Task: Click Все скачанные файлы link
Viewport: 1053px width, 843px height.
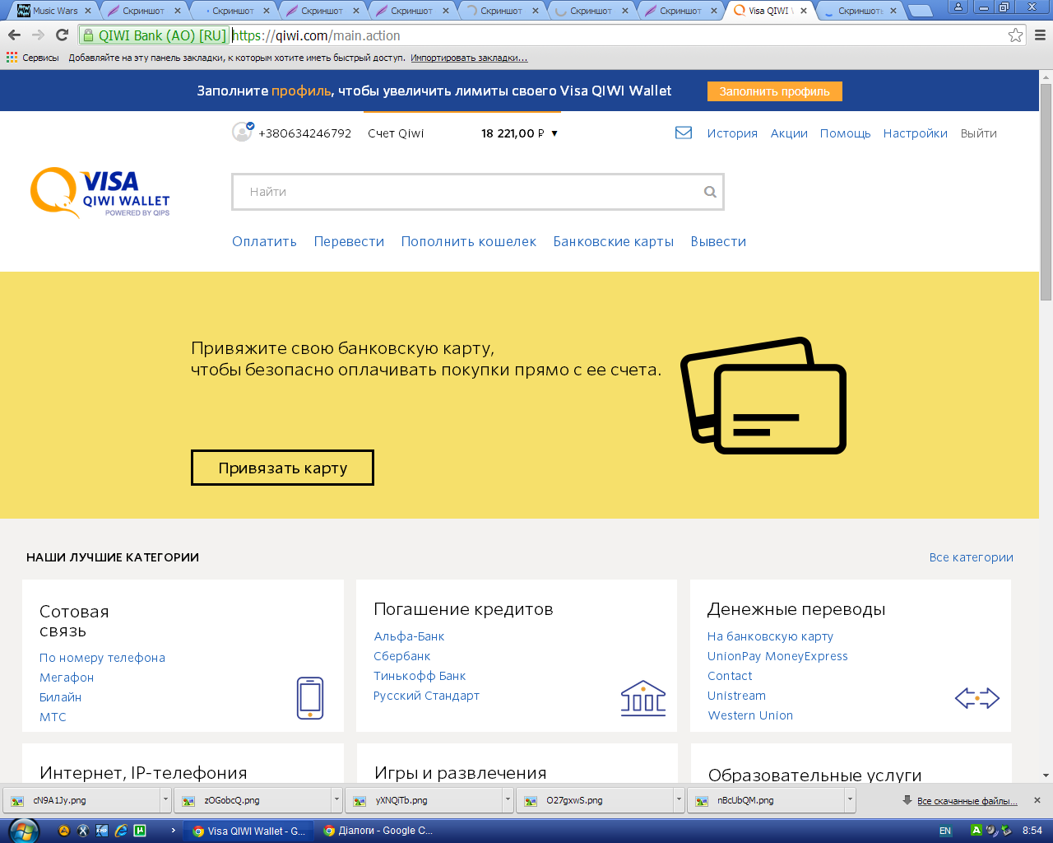Action: 967,801
